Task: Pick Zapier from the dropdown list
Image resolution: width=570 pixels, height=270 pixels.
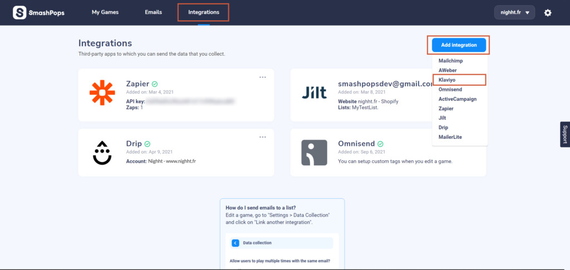Action: [x=446, y=109]
